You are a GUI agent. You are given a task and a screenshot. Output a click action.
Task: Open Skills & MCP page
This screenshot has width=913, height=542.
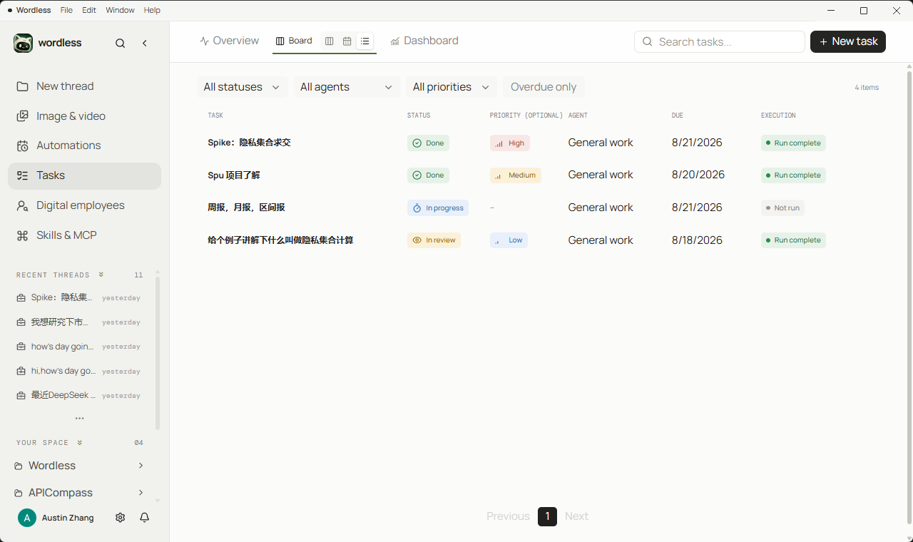coord(84,235)
